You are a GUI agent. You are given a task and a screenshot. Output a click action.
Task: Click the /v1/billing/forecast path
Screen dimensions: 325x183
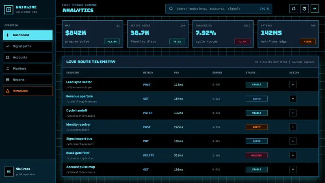(82, 102)
